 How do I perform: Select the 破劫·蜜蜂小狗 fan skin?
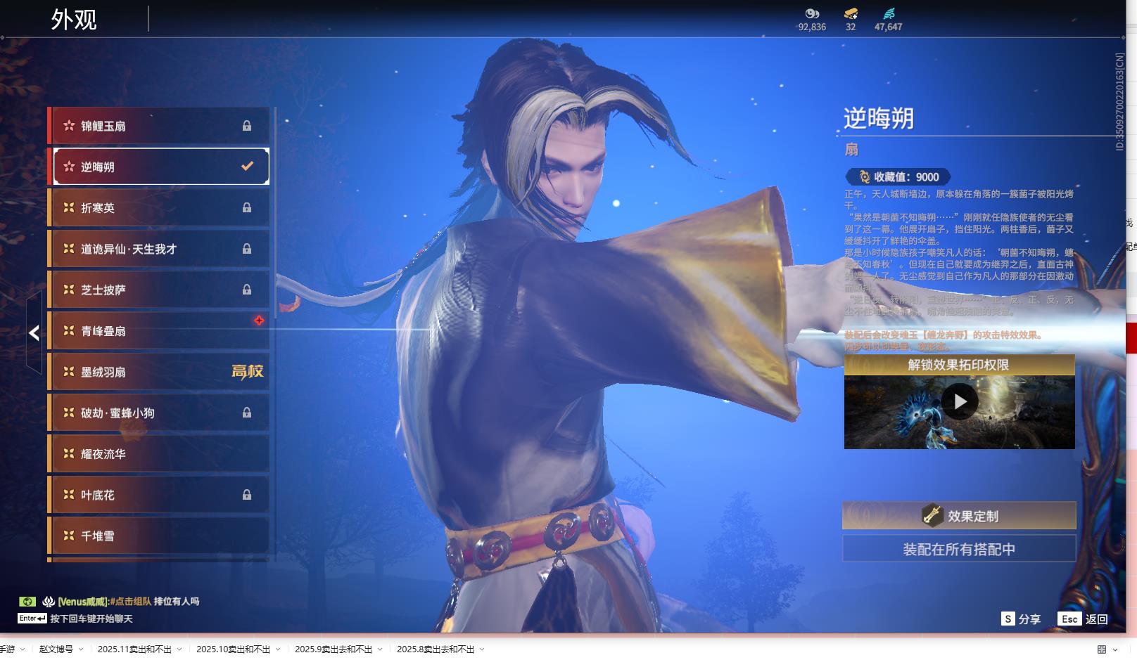(x=159, y=413)
